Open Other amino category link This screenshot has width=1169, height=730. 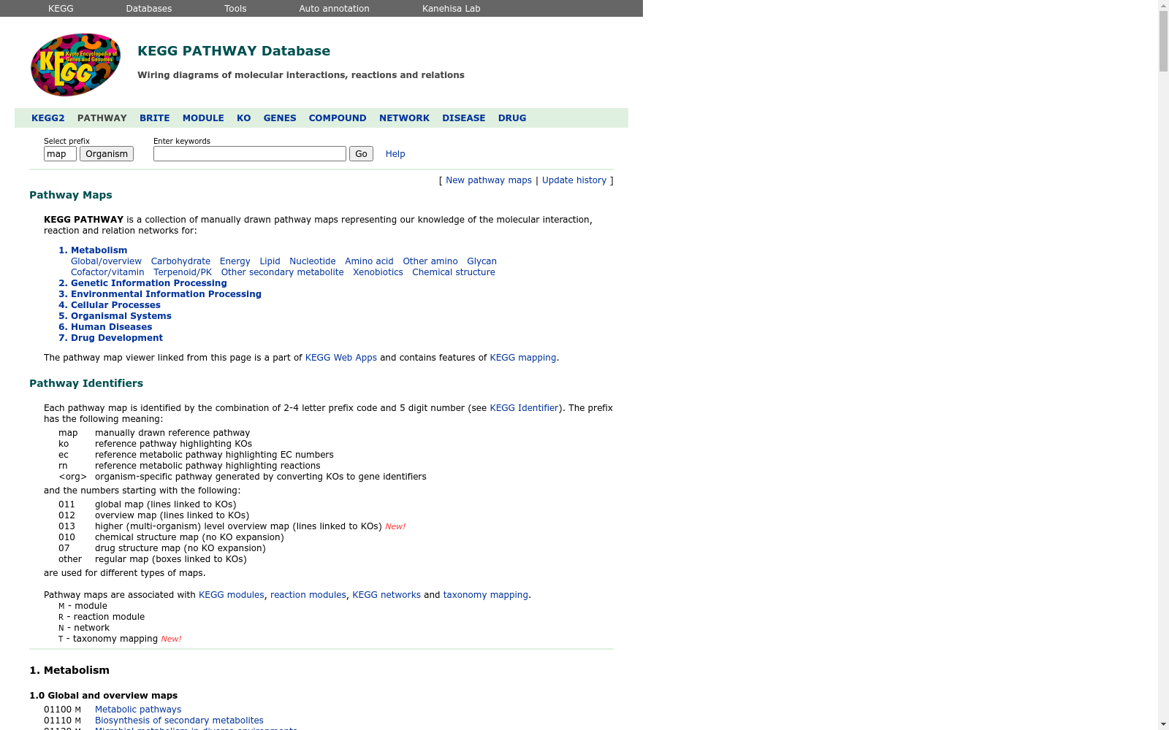coord(430,261)
